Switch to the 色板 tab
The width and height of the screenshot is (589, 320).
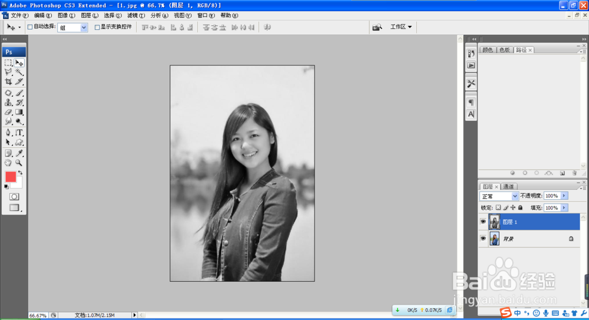point(505,50)
